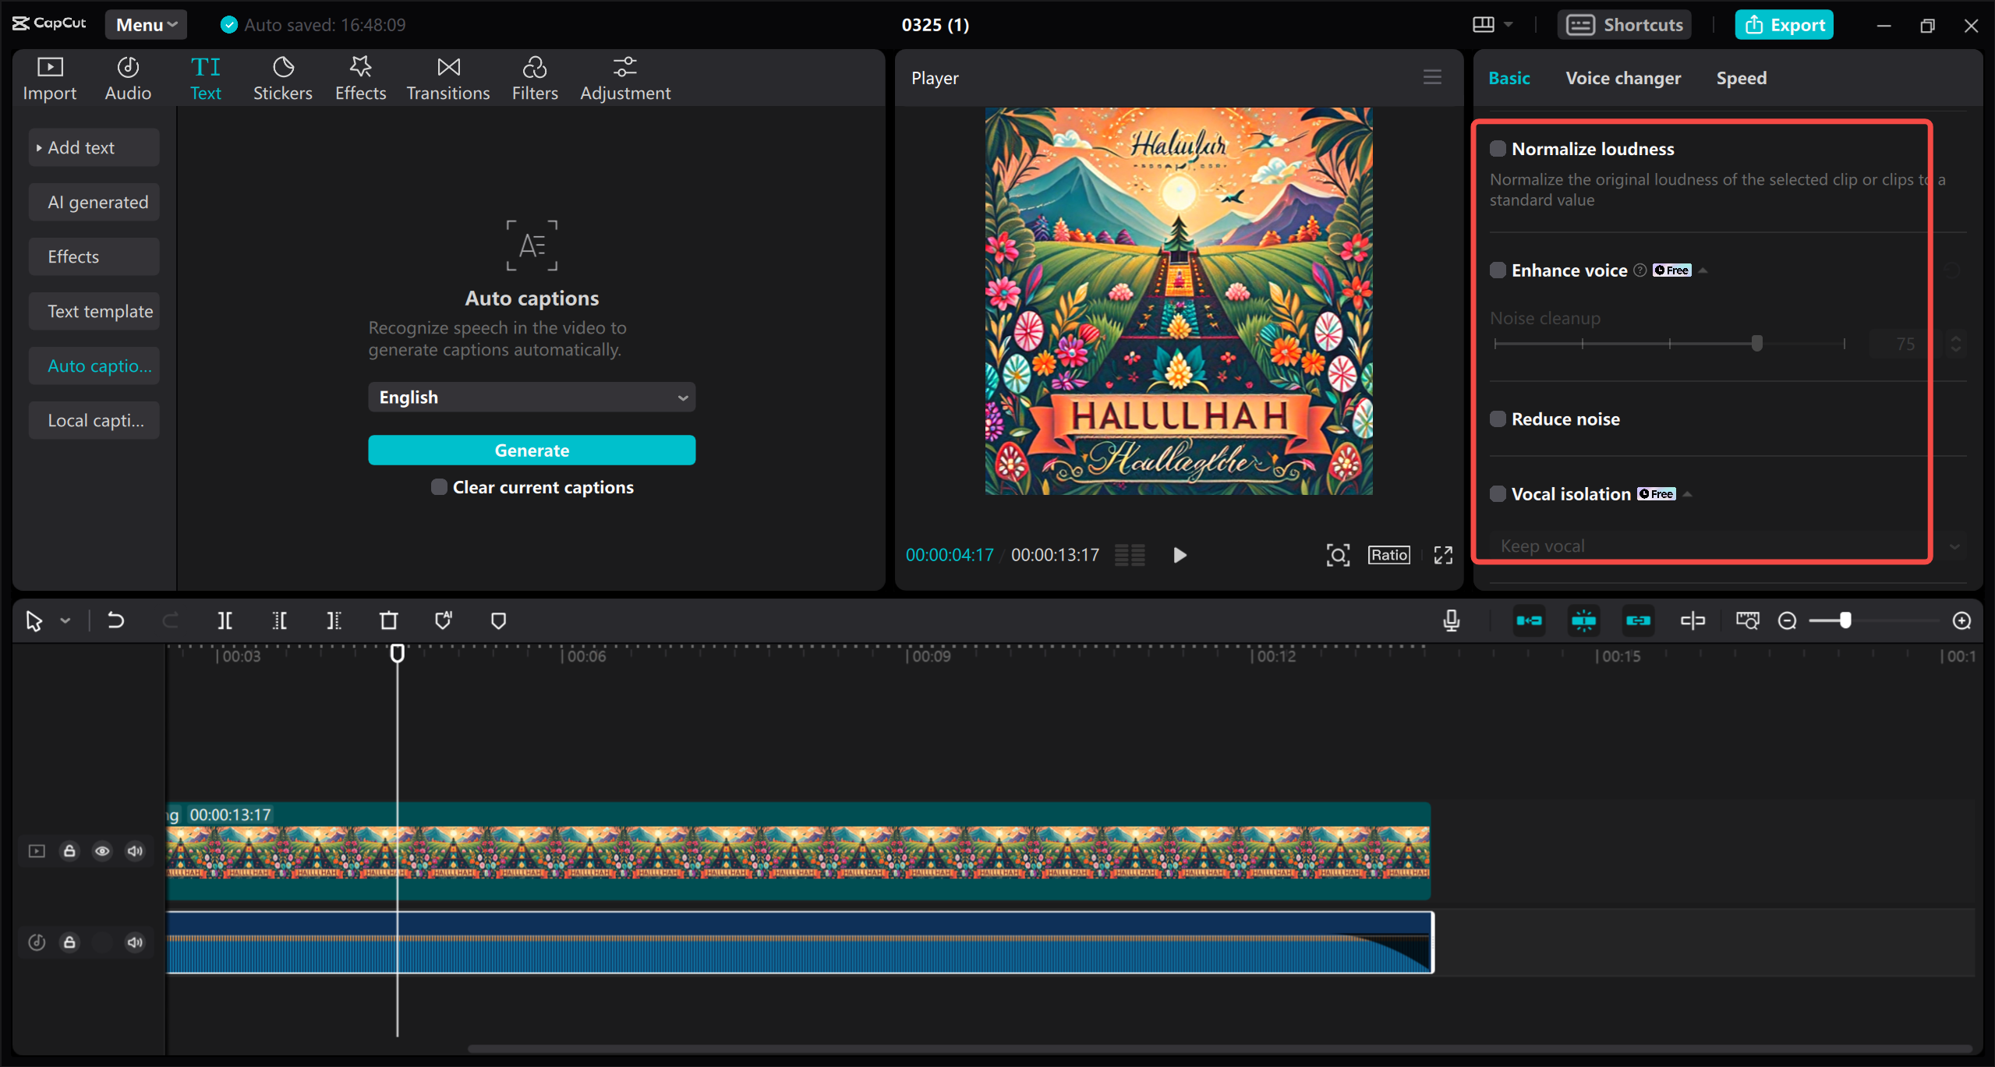Viewport: 1995px width, 1067px height.
Task: Hide the video track with eye icon
Action: pos(102,851)
